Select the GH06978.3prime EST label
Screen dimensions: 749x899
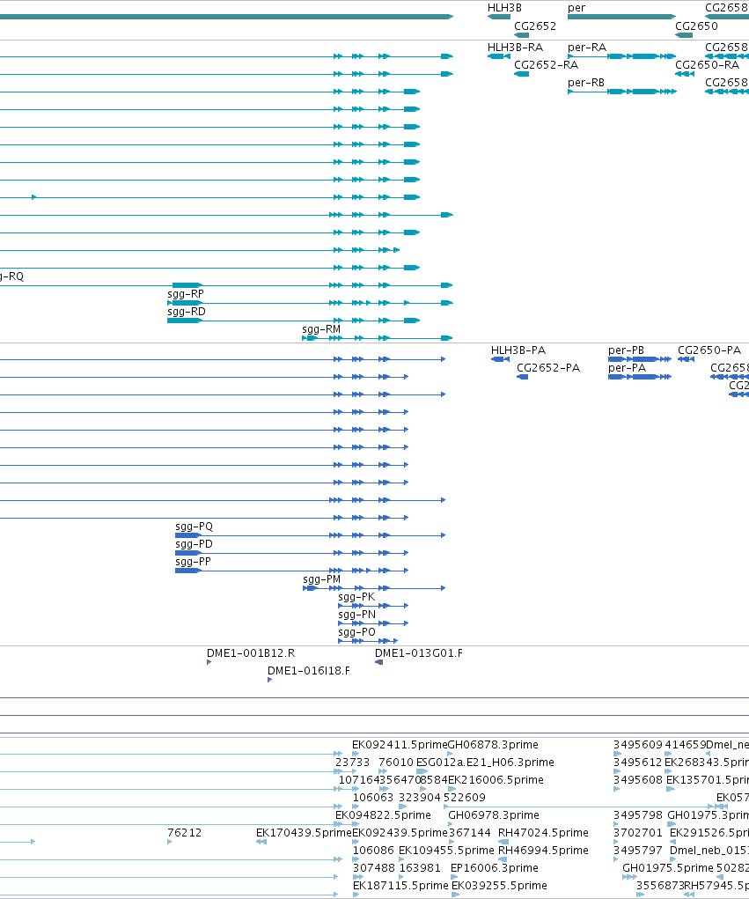494,815
